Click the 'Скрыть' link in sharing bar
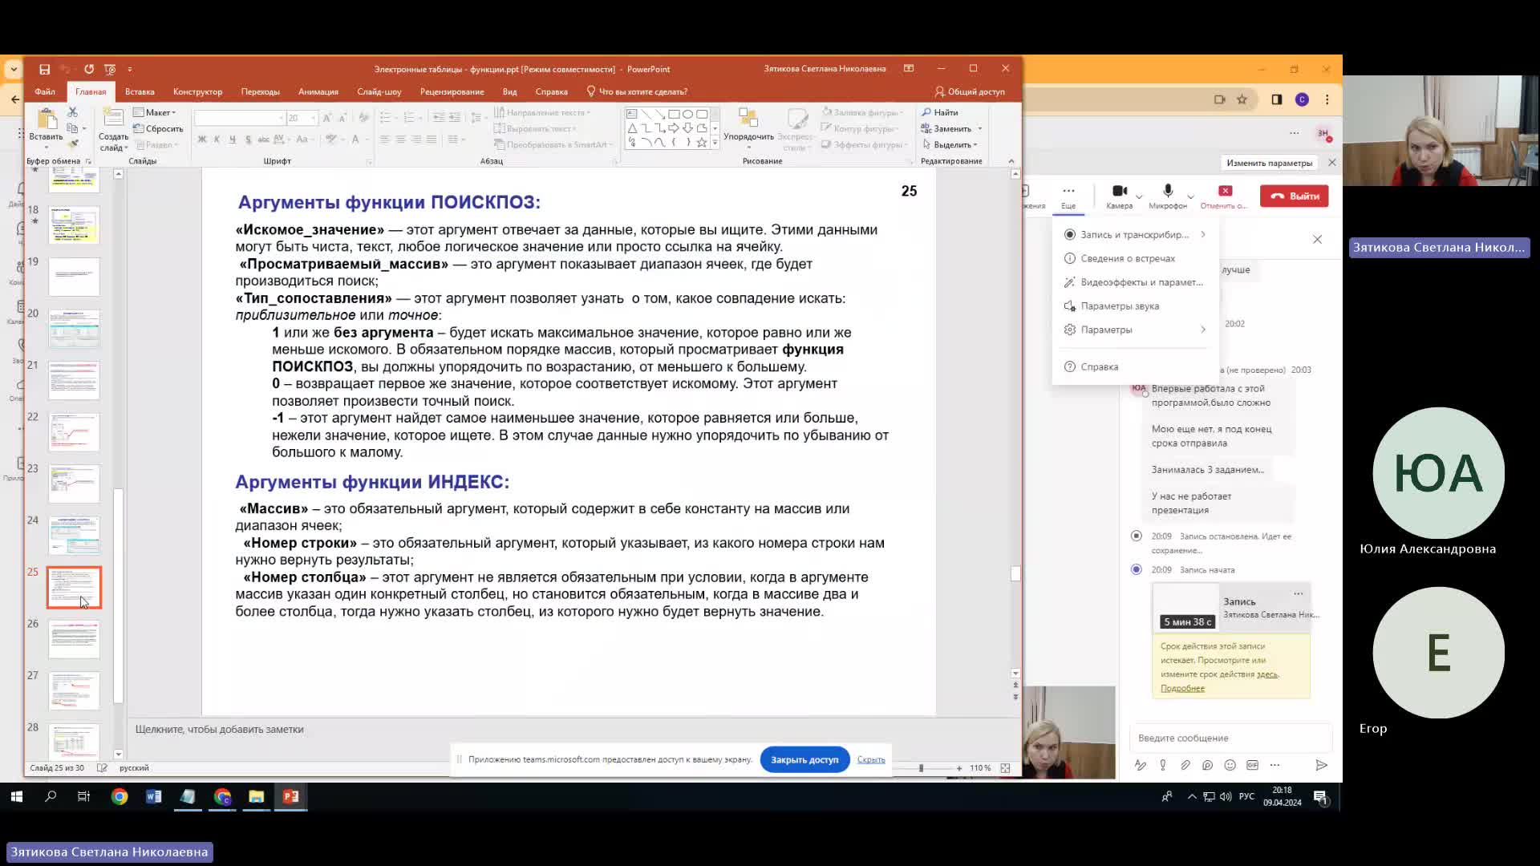The height and width of the screenshot is (866, 1540). tap(871, 759)
